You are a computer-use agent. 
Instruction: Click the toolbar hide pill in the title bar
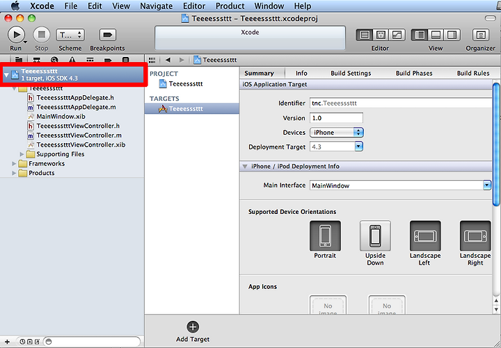point(490,19)
